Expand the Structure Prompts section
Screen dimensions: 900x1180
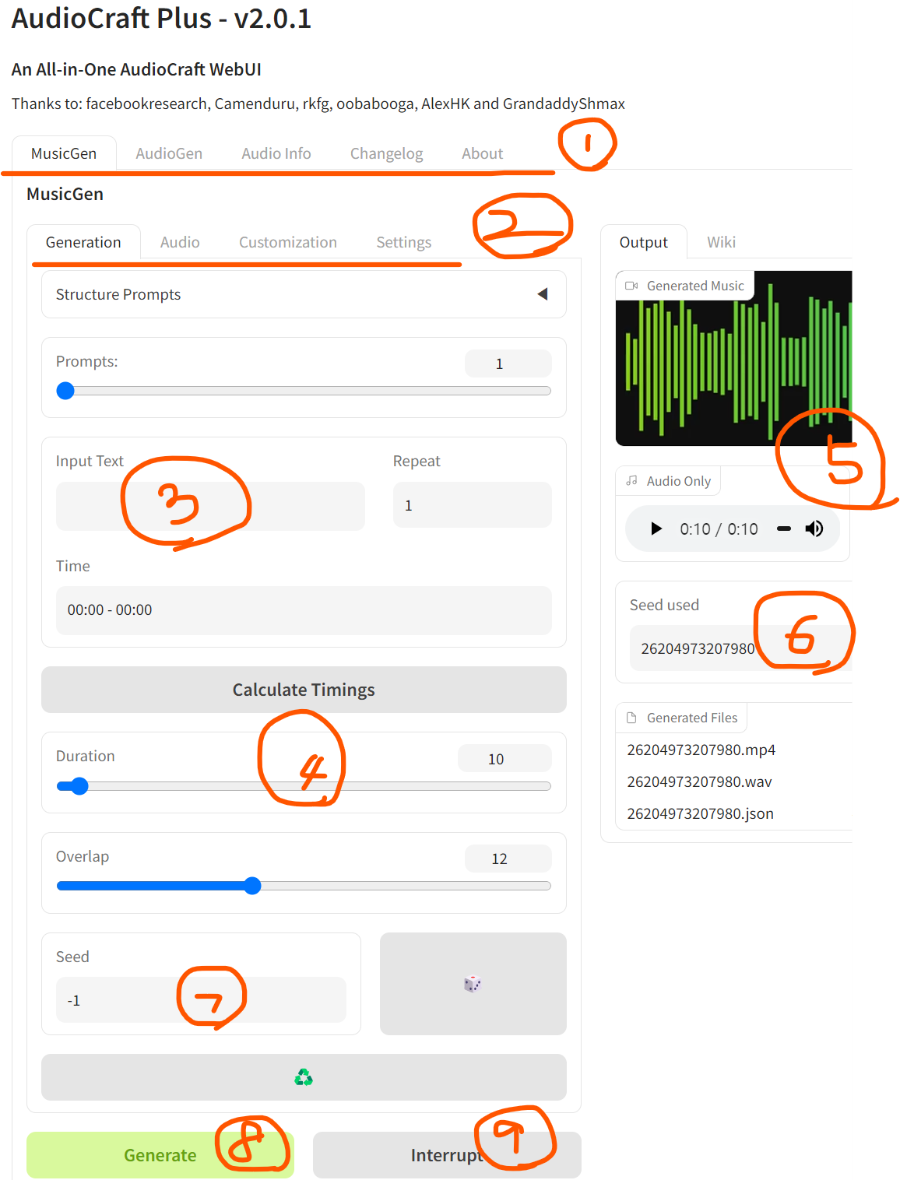pos(304,294)
